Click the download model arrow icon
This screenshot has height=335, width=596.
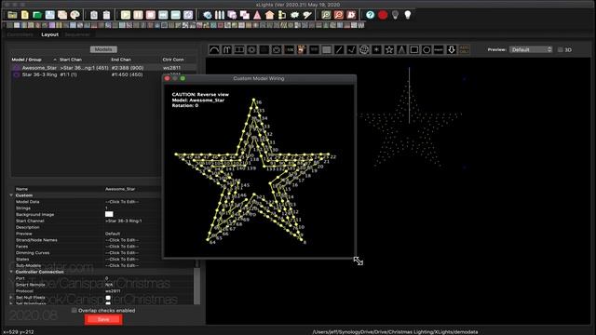point(452,49)
